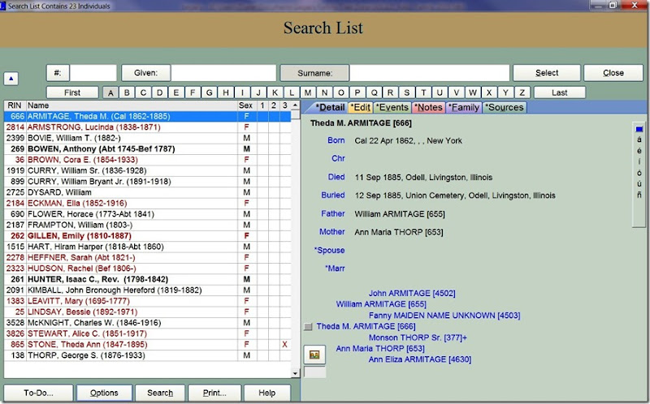This screenshot has width=650, height=404.
Task: Filter by letter M
Action: tap(308, 92)
